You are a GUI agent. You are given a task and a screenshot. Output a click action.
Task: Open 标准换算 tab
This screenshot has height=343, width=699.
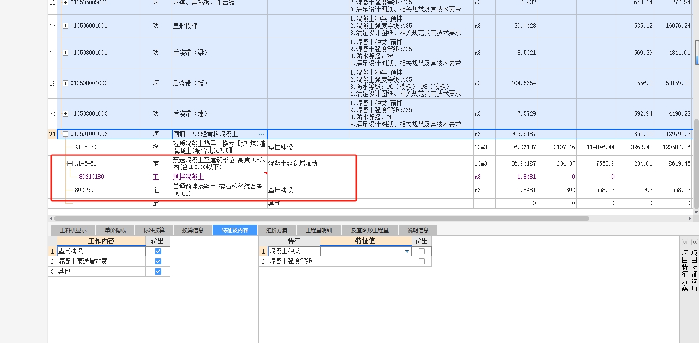tap(154, 230)
